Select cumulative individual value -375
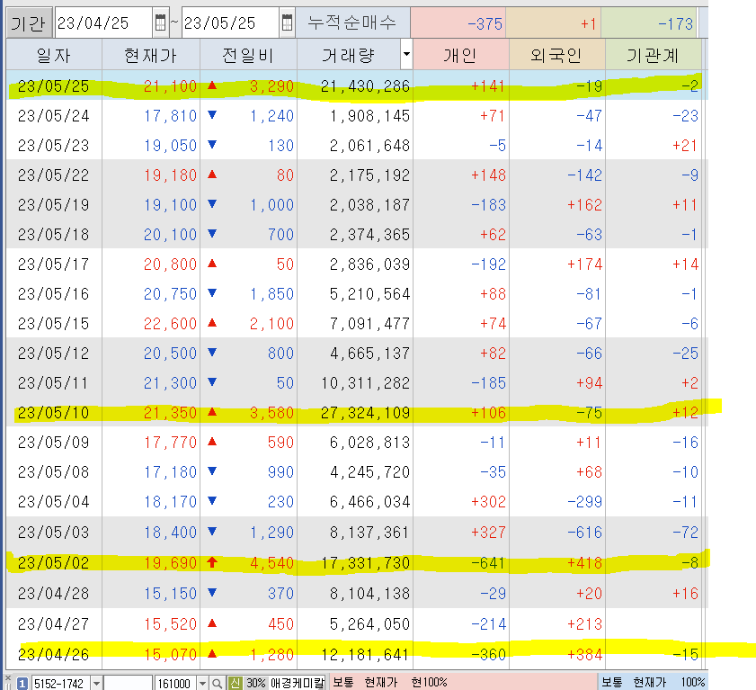The width and height of the screenshot is (756, 690). 485,23
